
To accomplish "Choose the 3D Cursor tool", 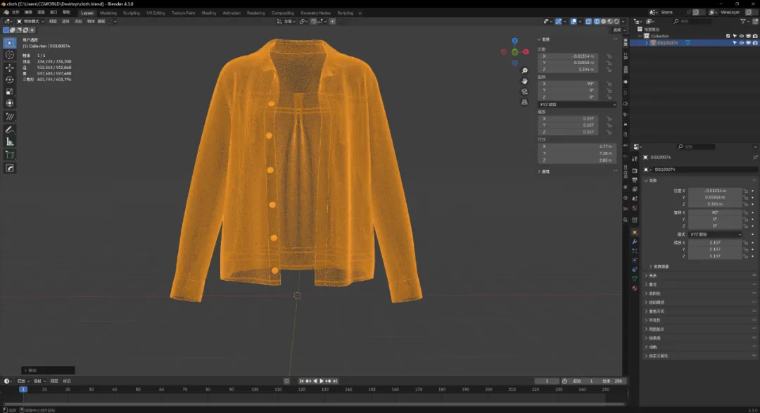I will click(x=10, y=55).
